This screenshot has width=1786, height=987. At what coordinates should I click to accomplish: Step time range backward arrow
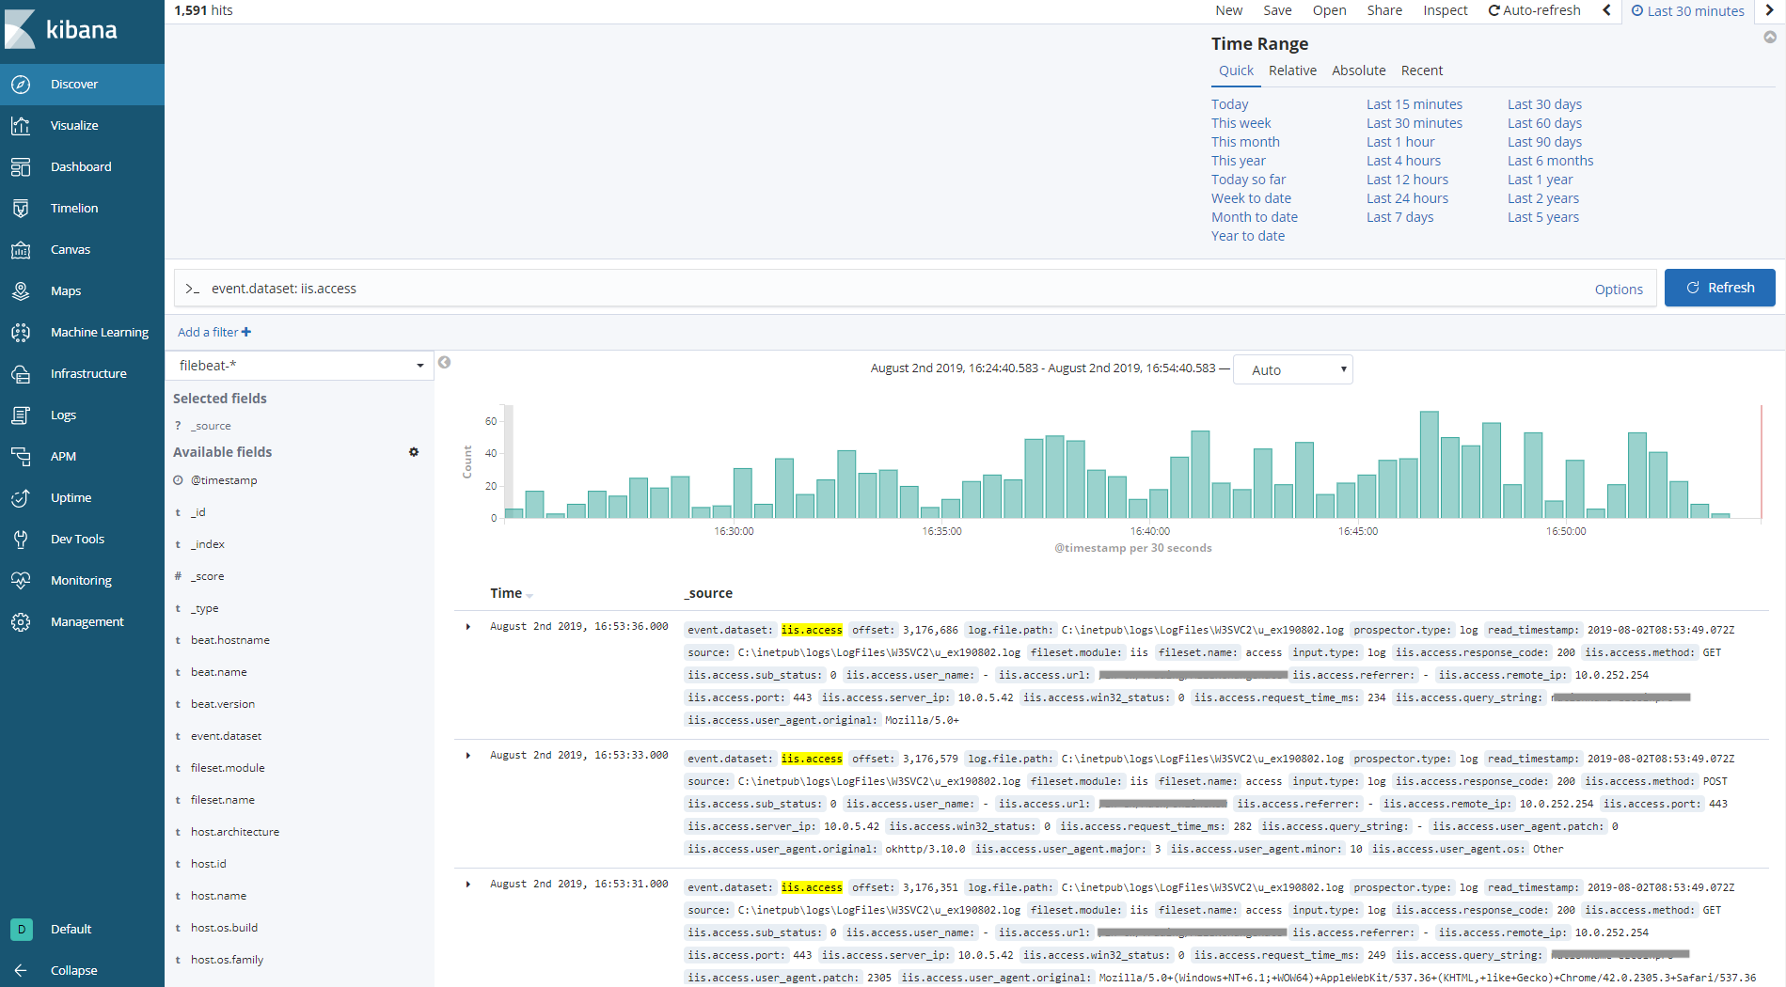[1606, 10]
